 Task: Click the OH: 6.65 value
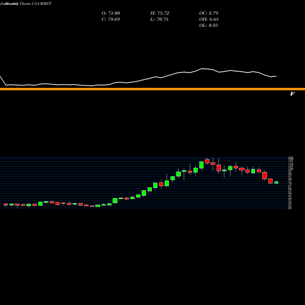[x=209, y=20]
